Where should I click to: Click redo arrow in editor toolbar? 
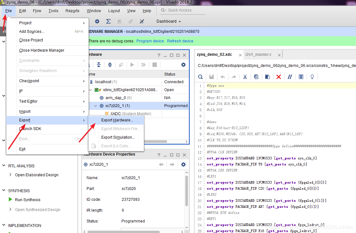[234, 77]
